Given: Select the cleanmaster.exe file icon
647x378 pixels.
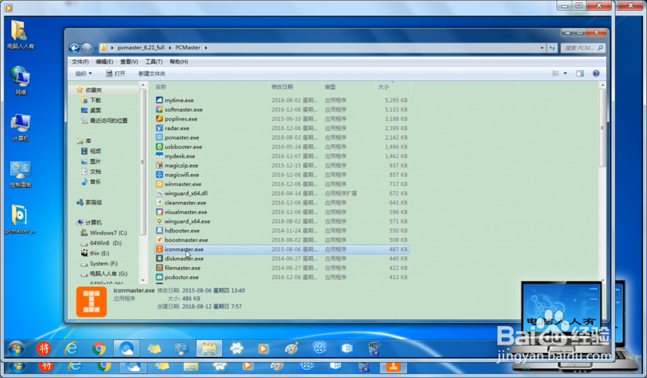Looking at the screenshot, I should (x=159, y=203).
